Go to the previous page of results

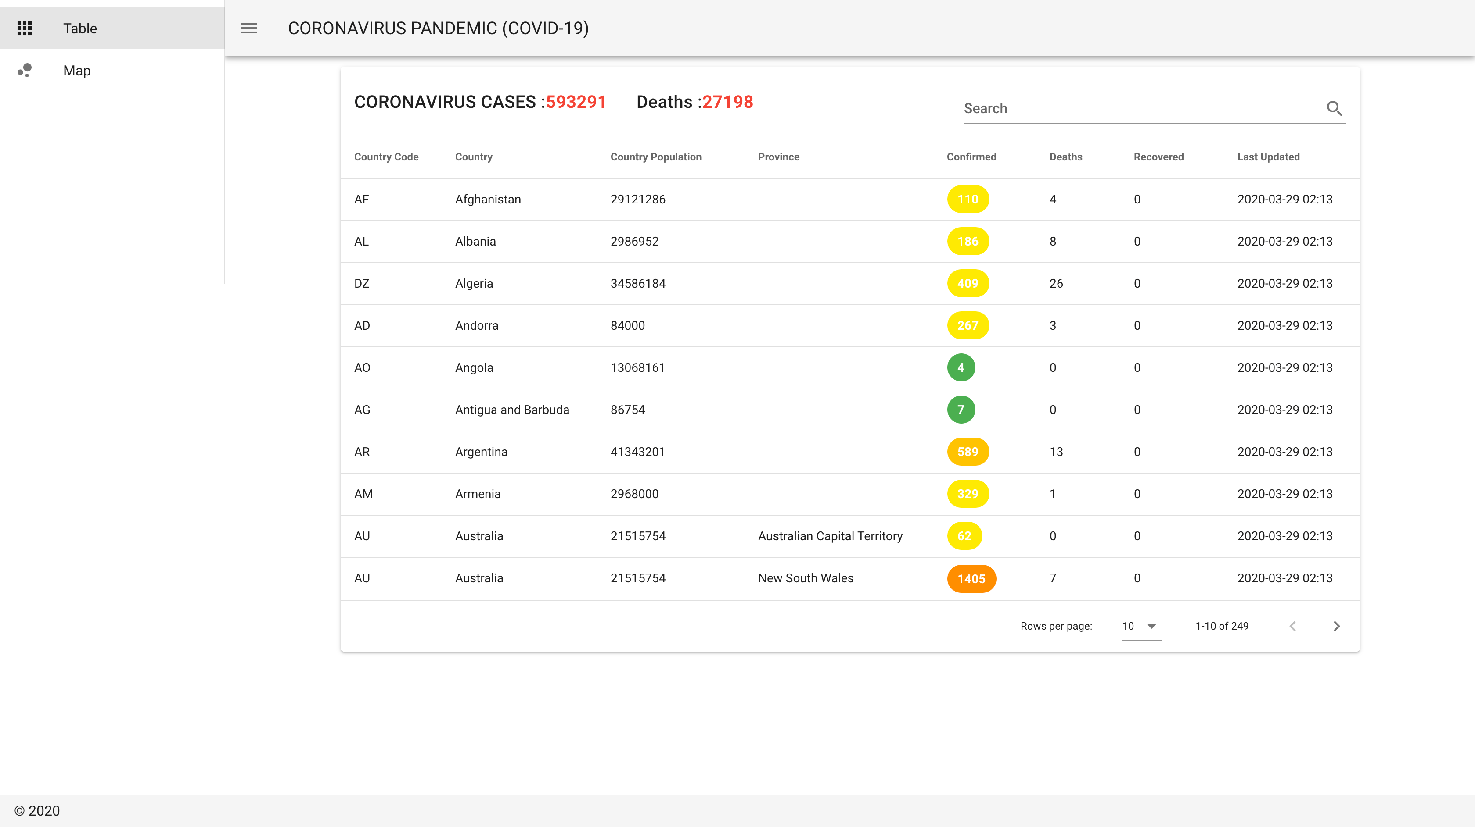click(1293, 626)
